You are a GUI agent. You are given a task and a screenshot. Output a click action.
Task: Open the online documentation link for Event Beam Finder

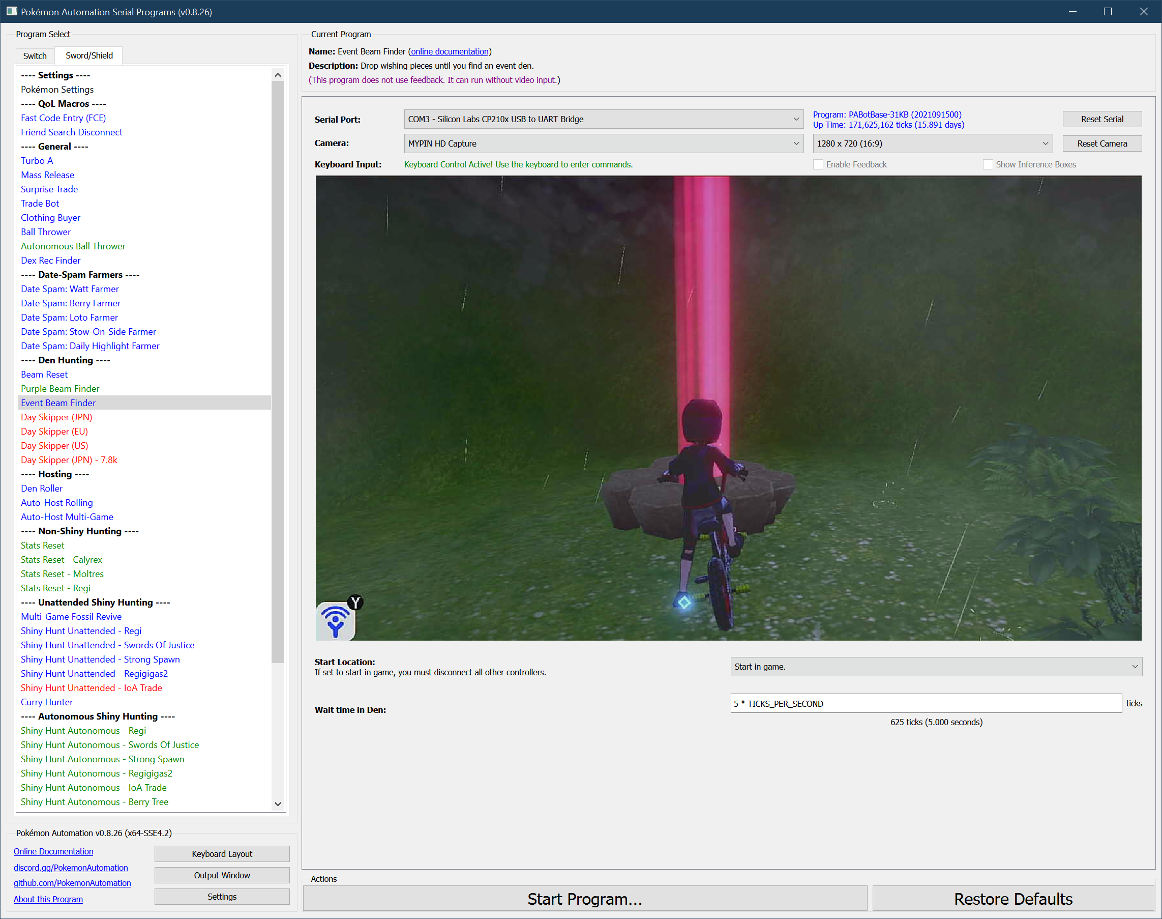tap(450, 52)
